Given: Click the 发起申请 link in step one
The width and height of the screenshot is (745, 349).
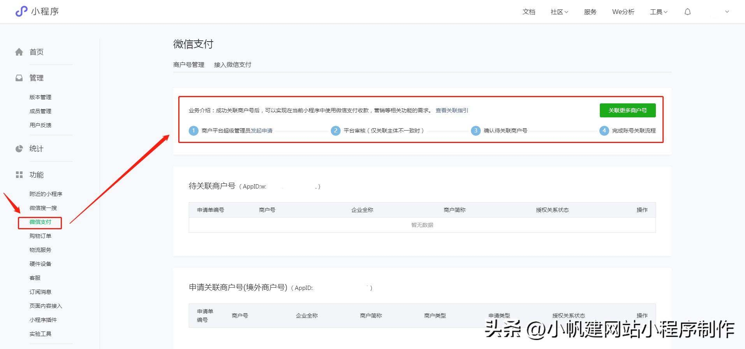Looking at the screenshot, I should pos(262,131).
